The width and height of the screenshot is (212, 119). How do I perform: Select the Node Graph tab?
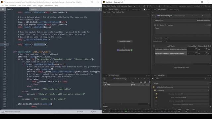(113, 10)
